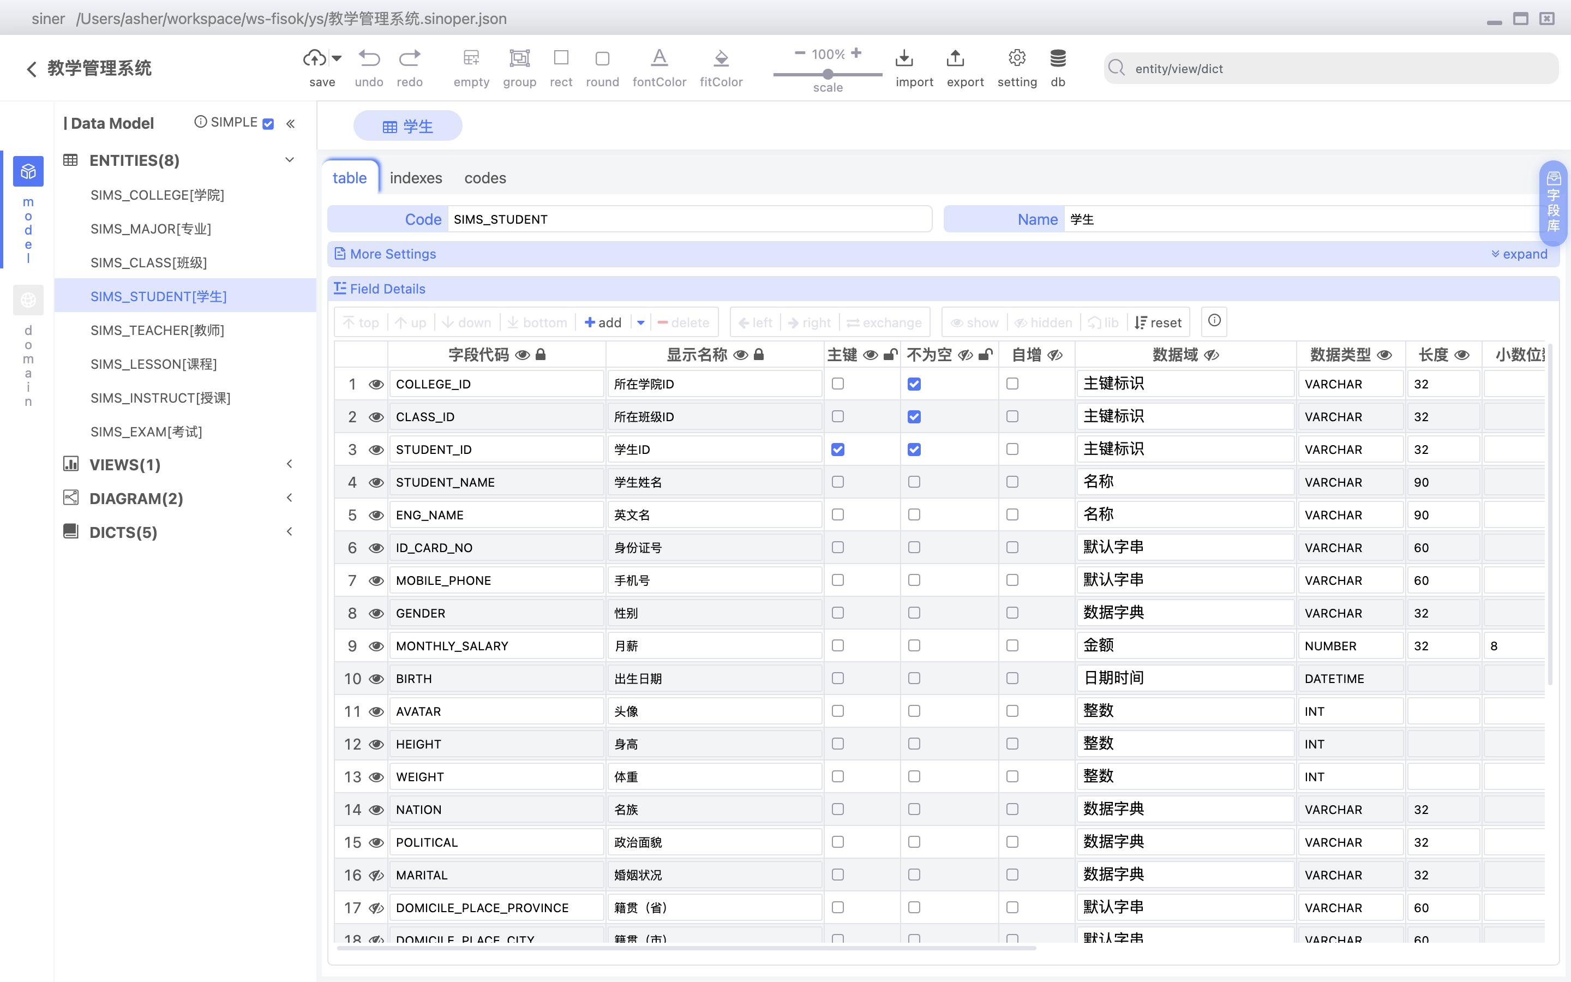Select the round shape tool
The image size is (1571, 982).
coord(602,58)
